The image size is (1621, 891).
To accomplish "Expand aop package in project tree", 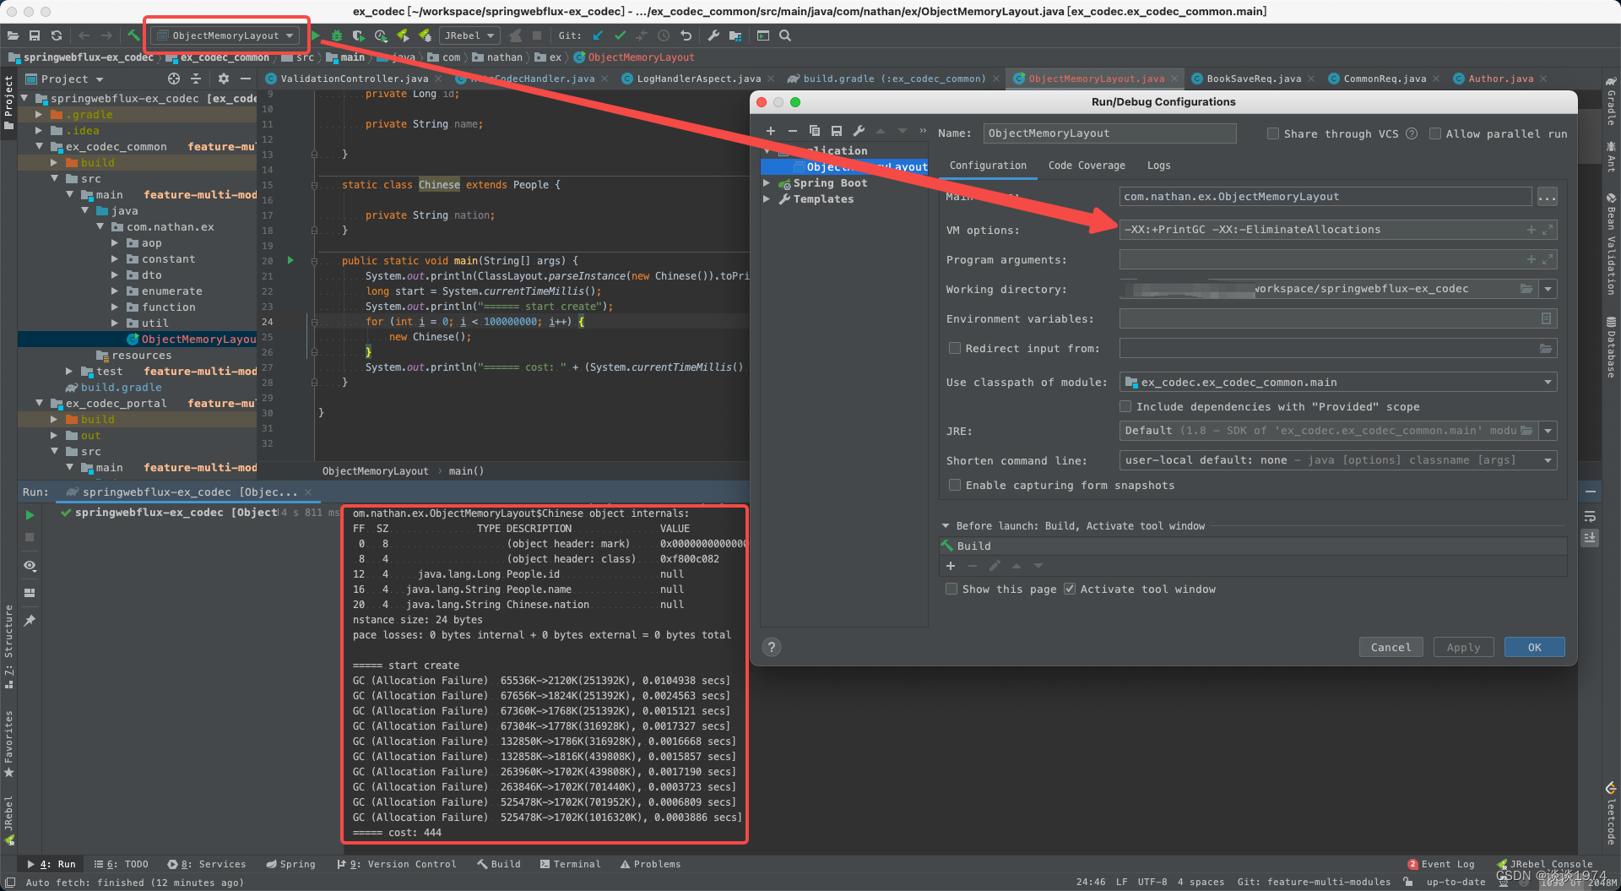I will click(x=115, y=243).
